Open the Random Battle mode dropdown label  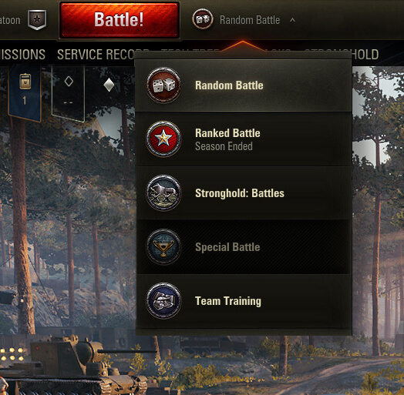point(250,20)
